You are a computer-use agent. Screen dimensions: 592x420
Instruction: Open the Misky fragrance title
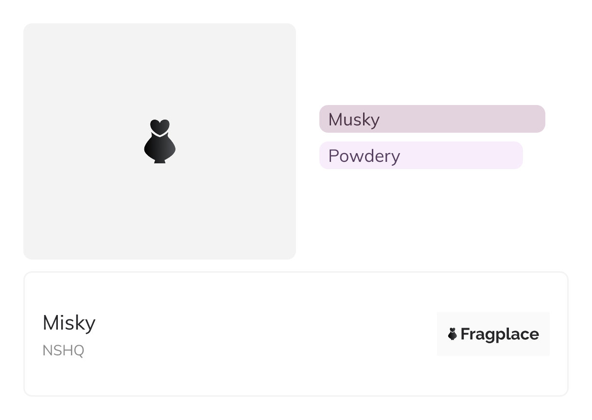(69, 323)
